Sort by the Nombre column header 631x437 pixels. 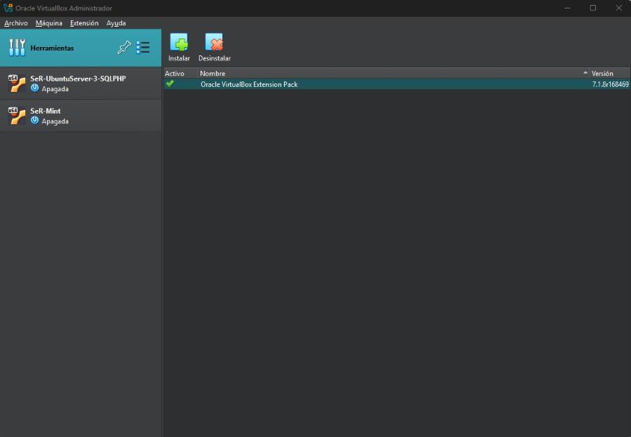(394, 74)
